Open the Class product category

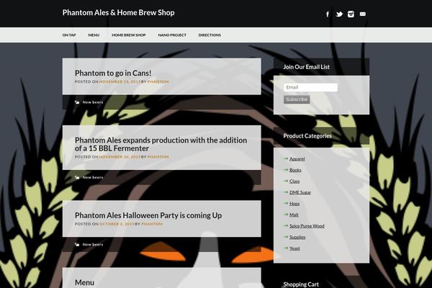[294, 181]
